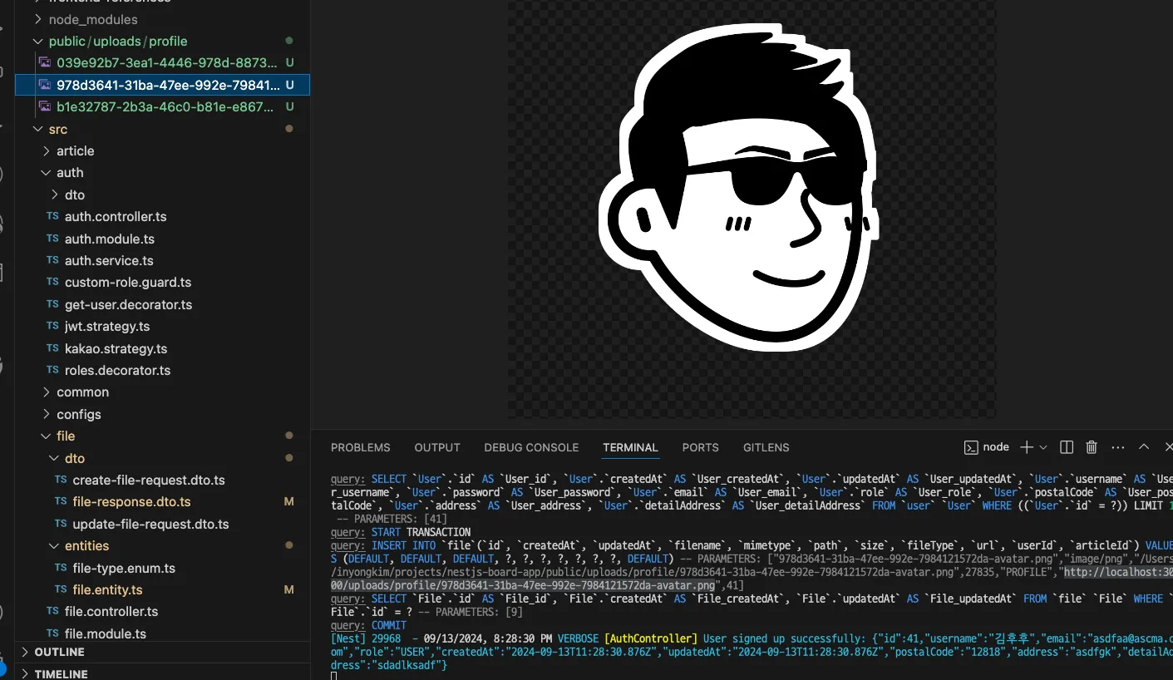Click the image icon of file 039e92b7
The height and width of the screenshot is (680, 1173).
coord(45,63)
